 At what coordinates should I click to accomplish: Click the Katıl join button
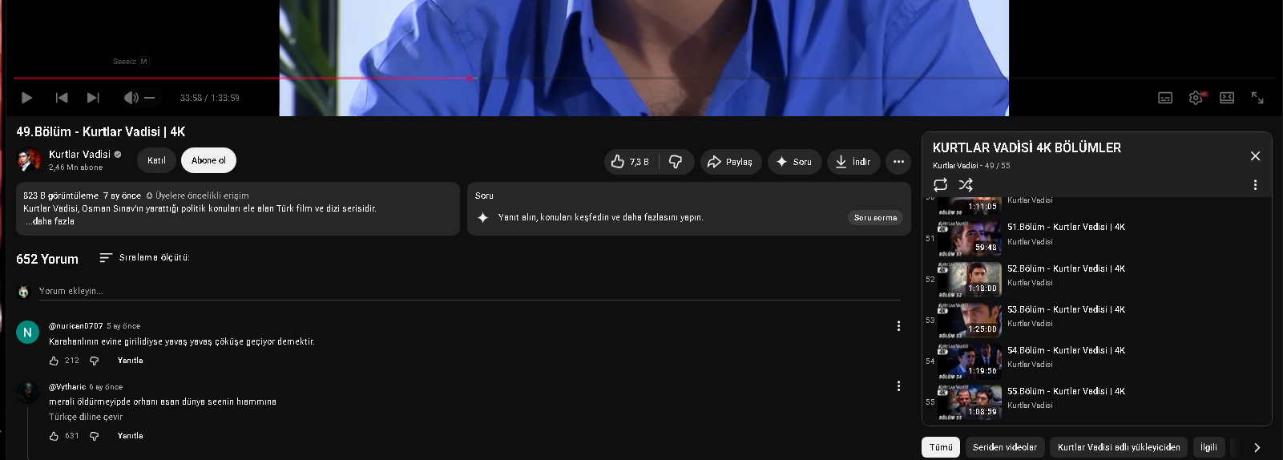click(156, 160)
